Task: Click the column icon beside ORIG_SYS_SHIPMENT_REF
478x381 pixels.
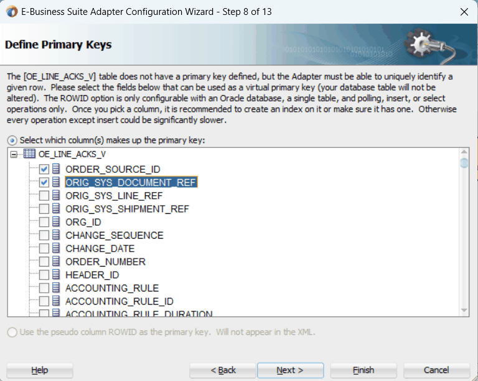Action: [x=56, y=208]
